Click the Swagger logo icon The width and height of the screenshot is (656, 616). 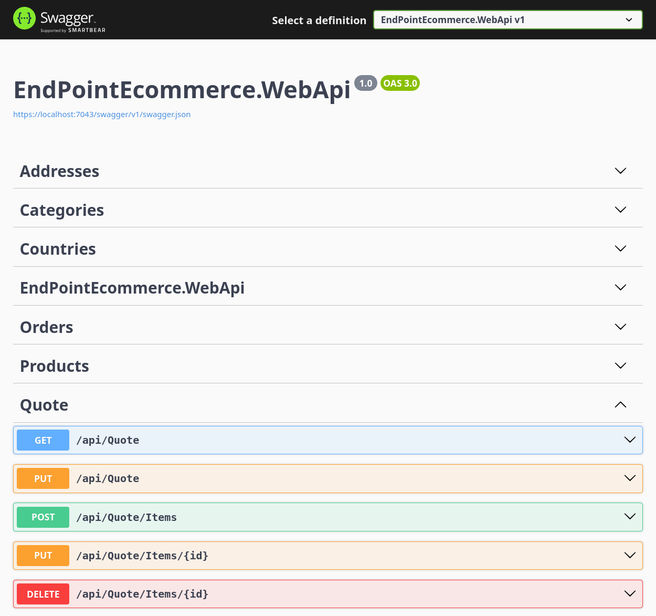click(24, 18)
